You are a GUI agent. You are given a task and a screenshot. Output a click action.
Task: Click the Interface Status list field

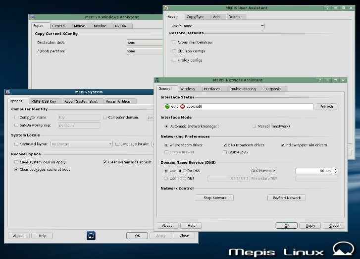[x=238, y=107]
